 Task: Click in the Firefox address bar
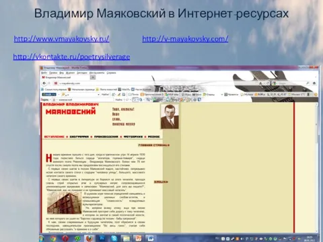point(157,83)
